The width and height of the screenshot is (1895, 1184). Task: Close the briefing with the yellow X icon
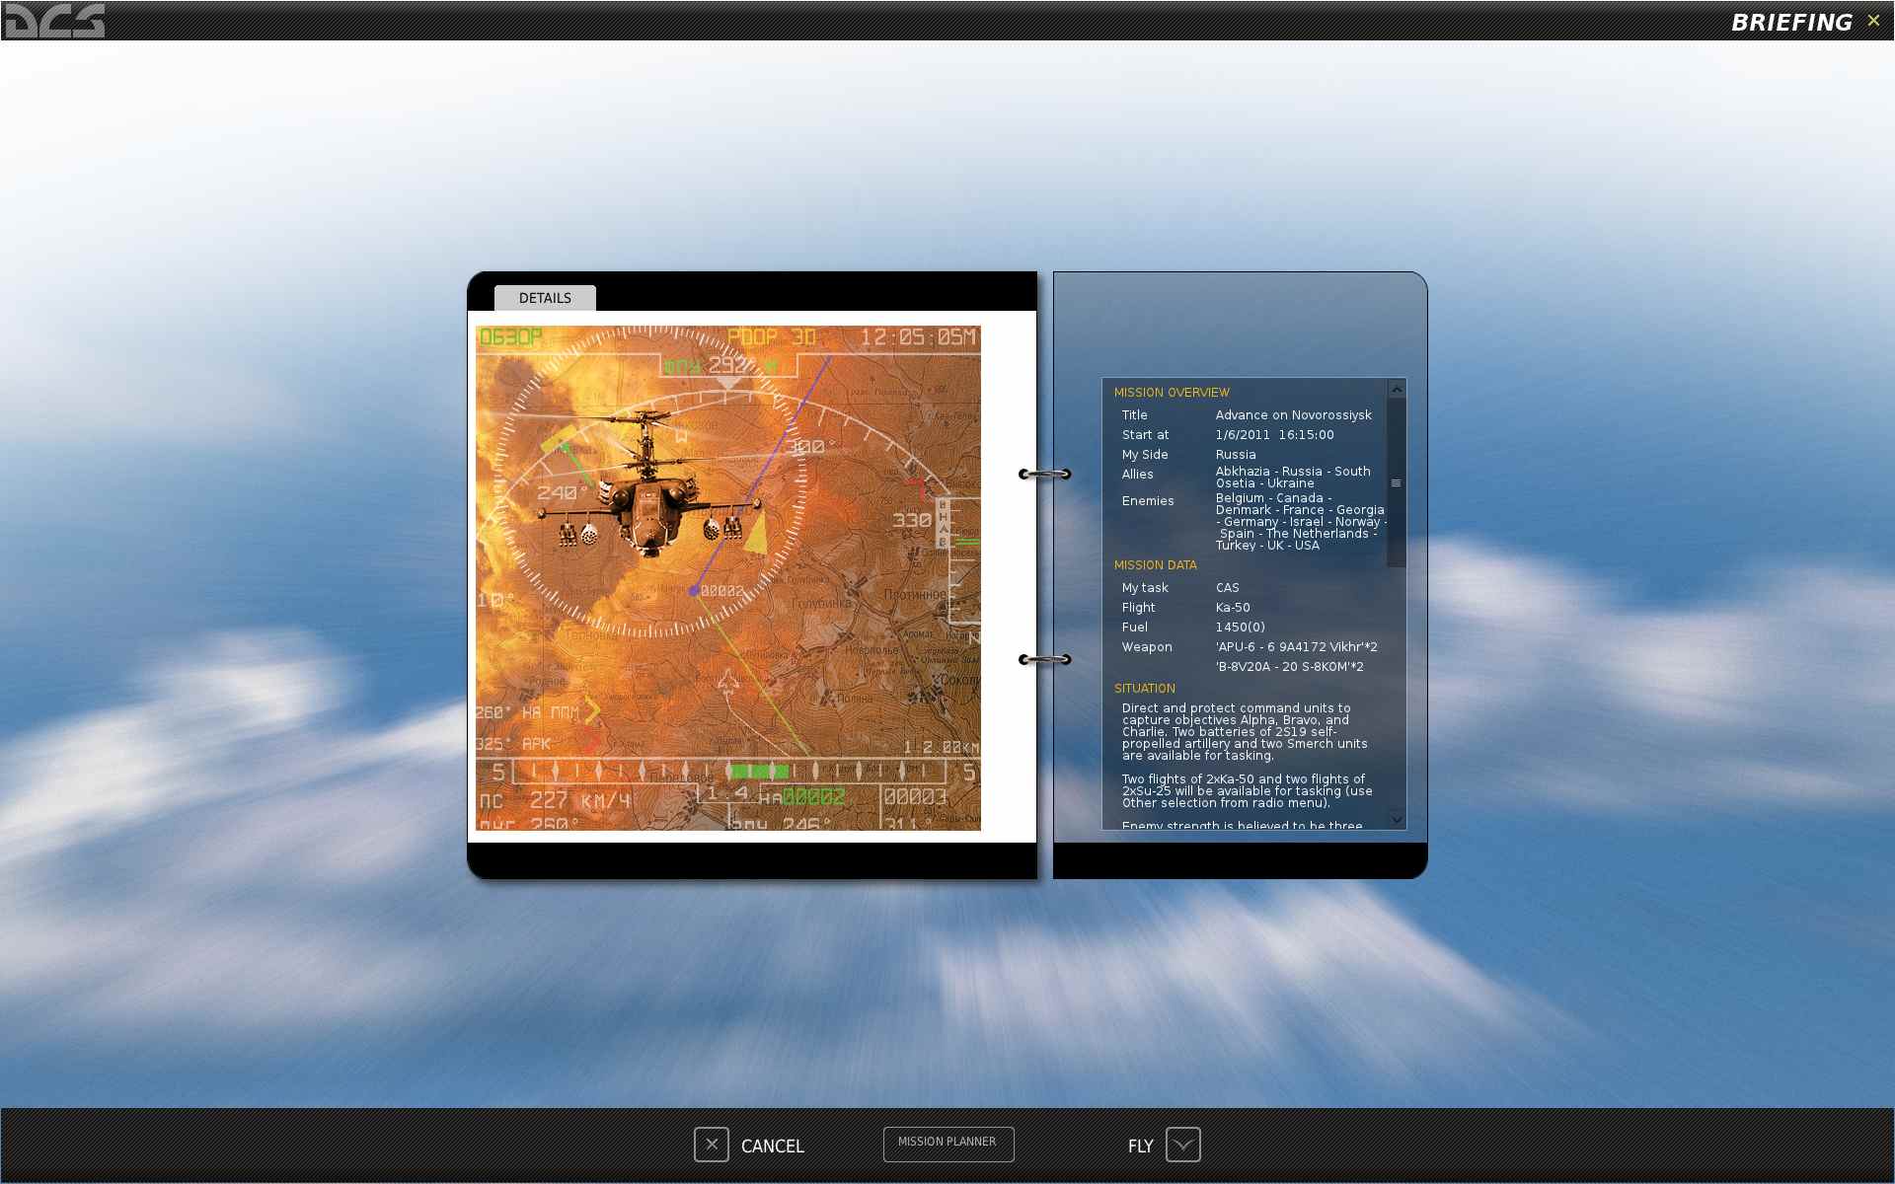point(1873,21)
